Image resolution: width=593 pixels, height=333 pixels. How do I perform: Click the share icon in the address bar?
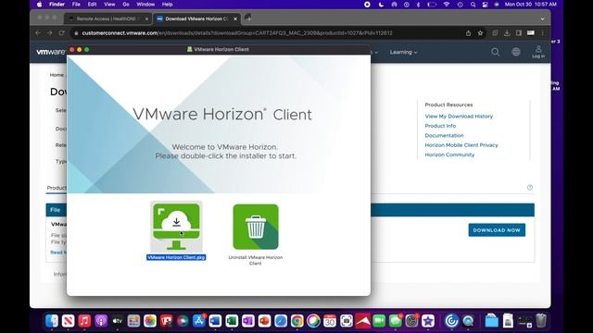point(468,33)
